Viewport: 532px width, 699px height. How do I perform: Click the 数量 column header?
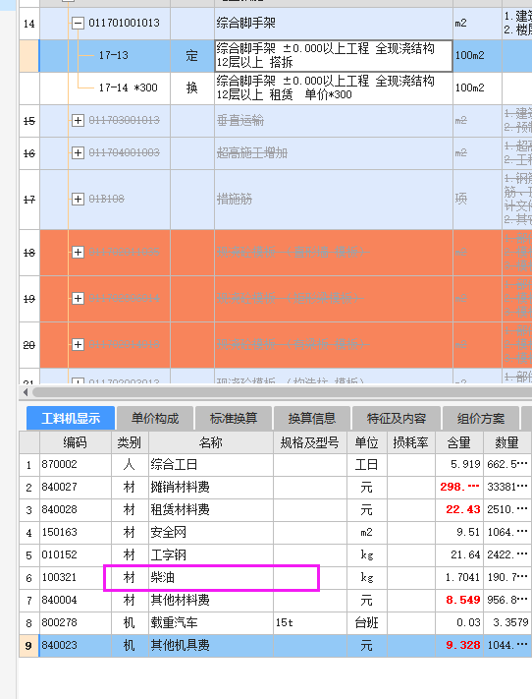tap(507, 442)
